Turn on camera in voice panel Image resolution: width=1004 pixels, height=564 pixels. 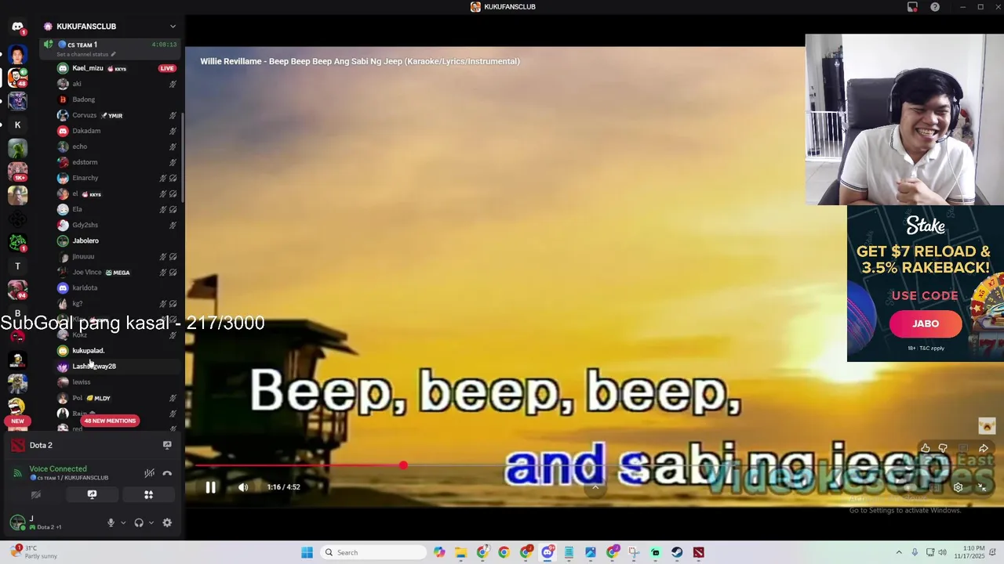(35, 494)
